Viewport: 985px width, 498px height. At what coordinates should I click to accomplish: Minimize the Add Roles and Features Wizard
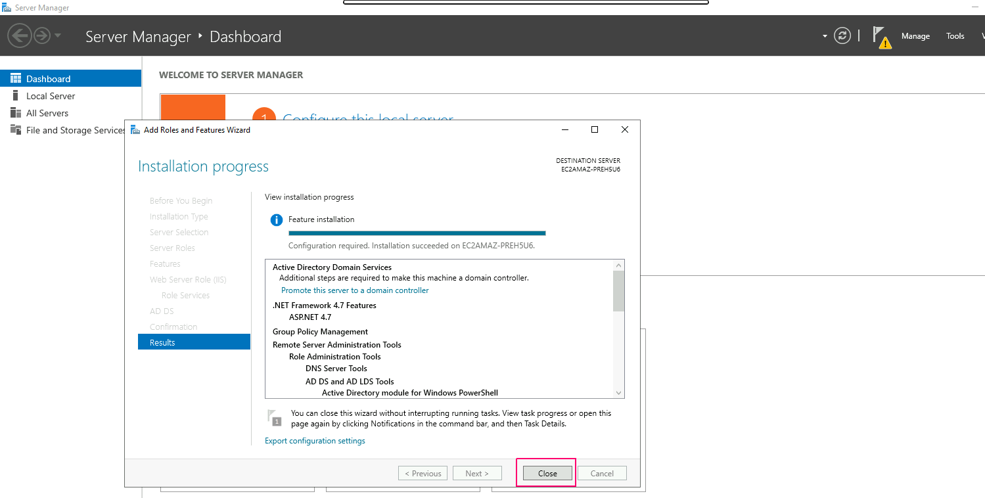pyautogui.click(x=565, y=129)
